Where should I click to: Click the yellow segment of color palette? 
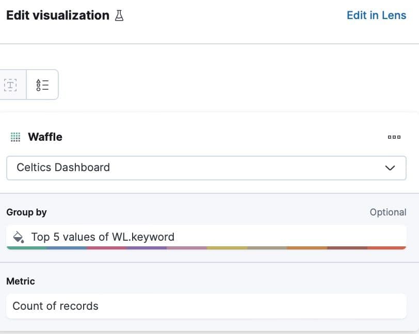(x=227, y=248)
